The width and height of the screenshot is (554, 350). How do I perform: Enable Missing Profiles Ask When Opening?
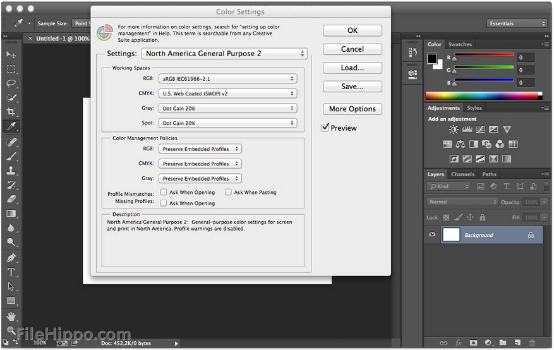pyautogui.click(x=164, y=203)
